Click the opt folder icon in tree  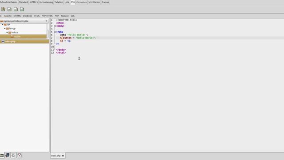pyautogui.click(x=5, y=24)
